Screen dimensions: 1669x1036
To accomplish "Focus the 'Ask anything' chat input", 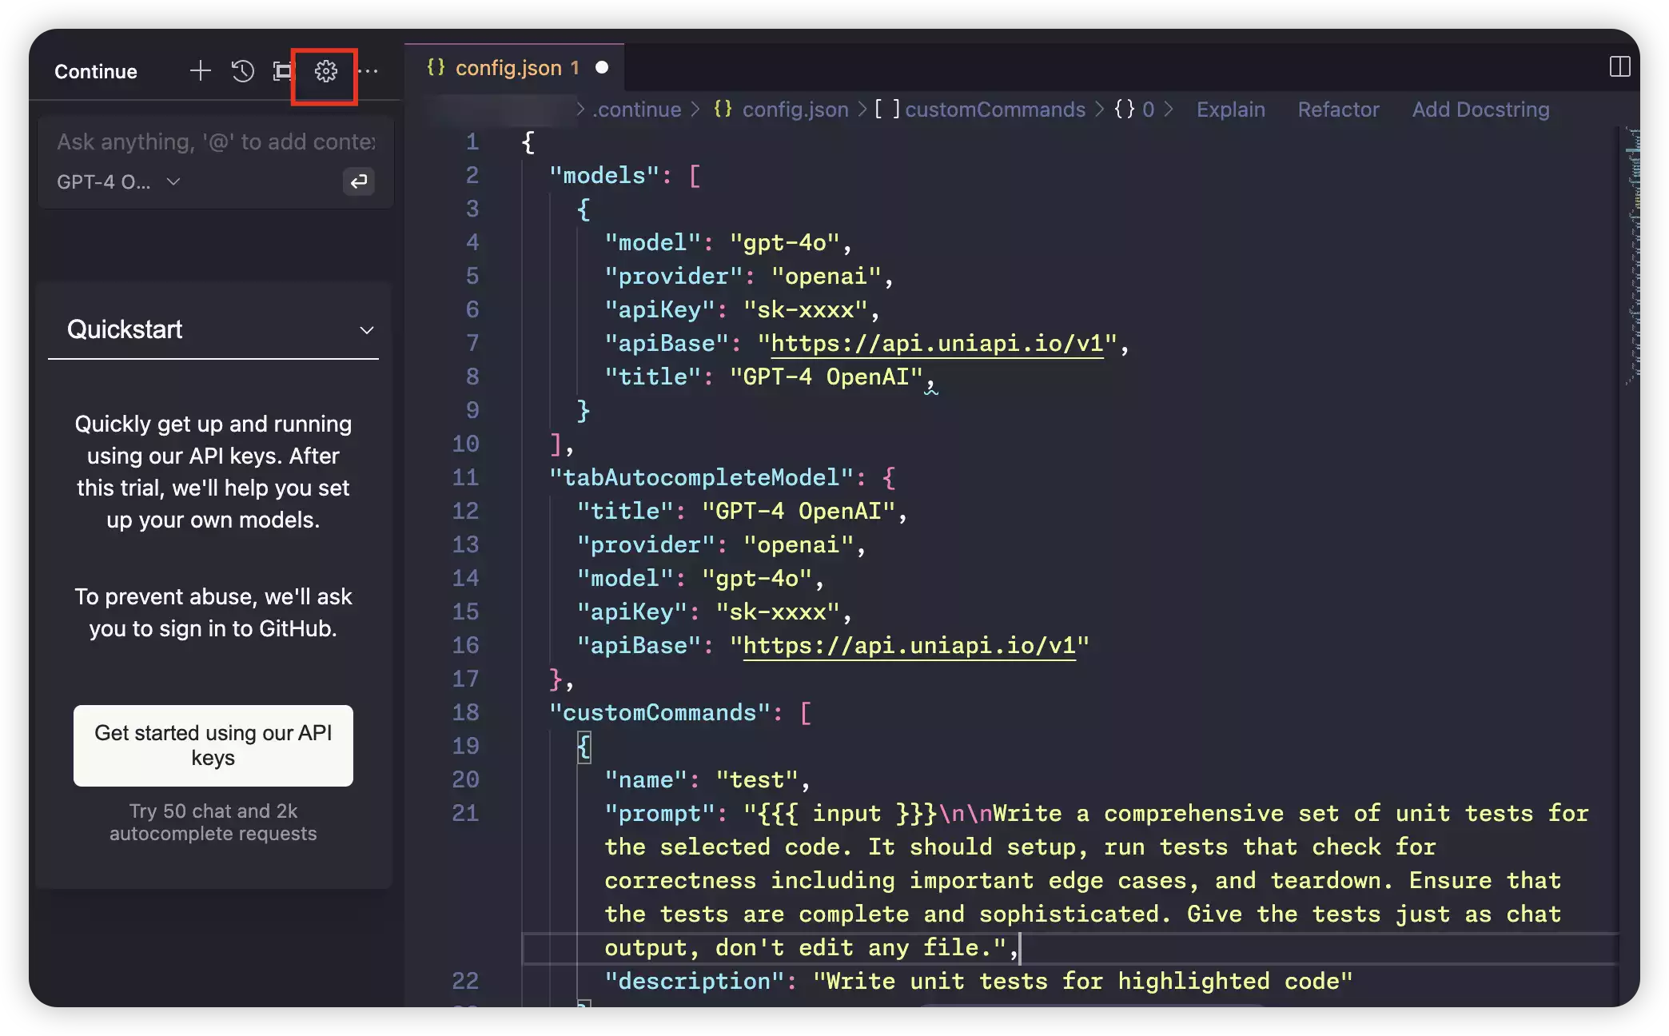I will [216, 142].
